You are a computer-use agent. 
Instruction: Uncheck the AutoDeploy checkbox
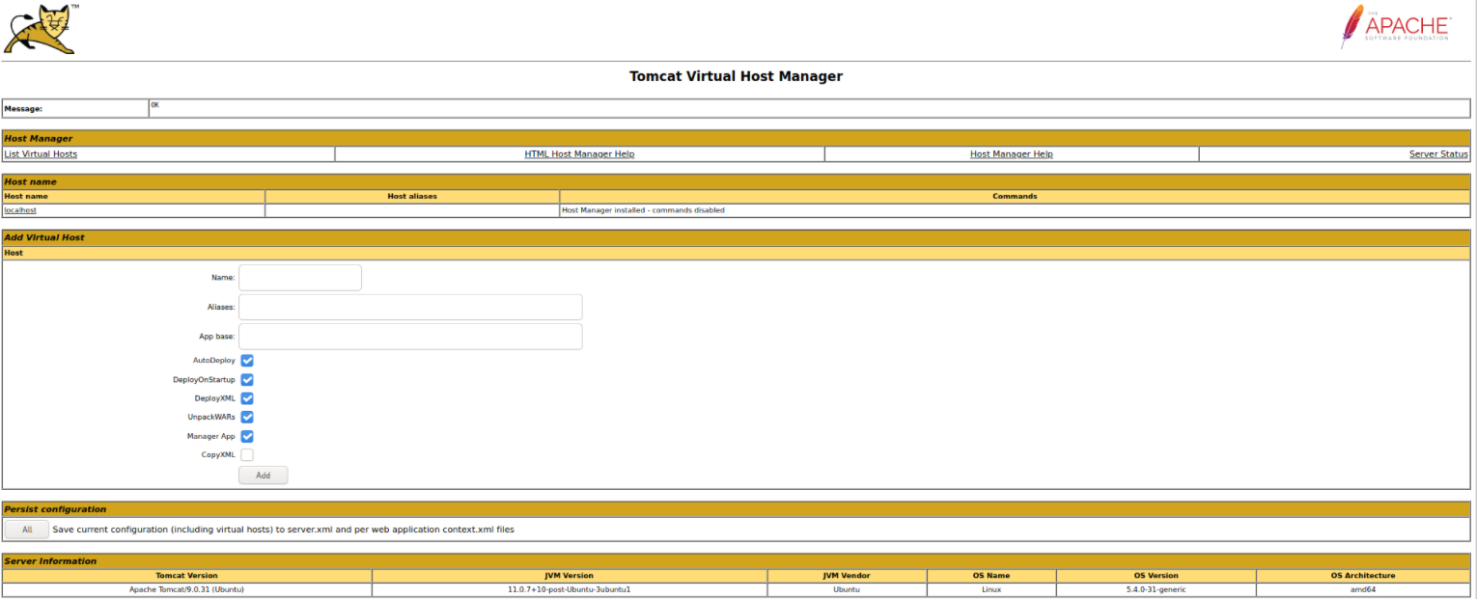(247, 361)
